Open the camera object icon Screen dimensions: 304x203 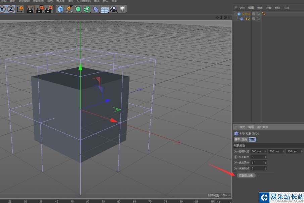point(113,9)
